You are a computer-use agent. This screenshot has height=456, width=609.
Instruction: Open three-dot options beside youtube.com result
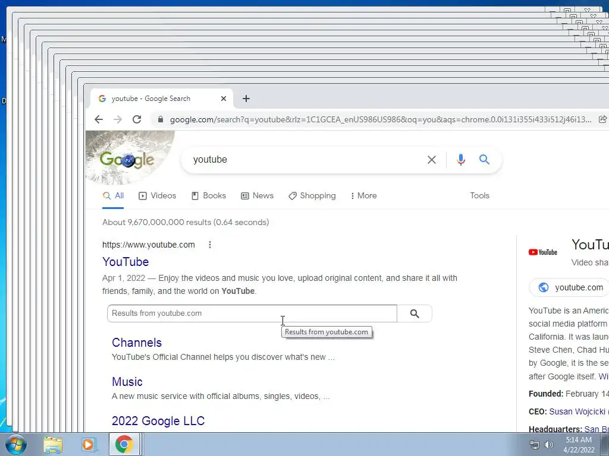coord(210,245)
